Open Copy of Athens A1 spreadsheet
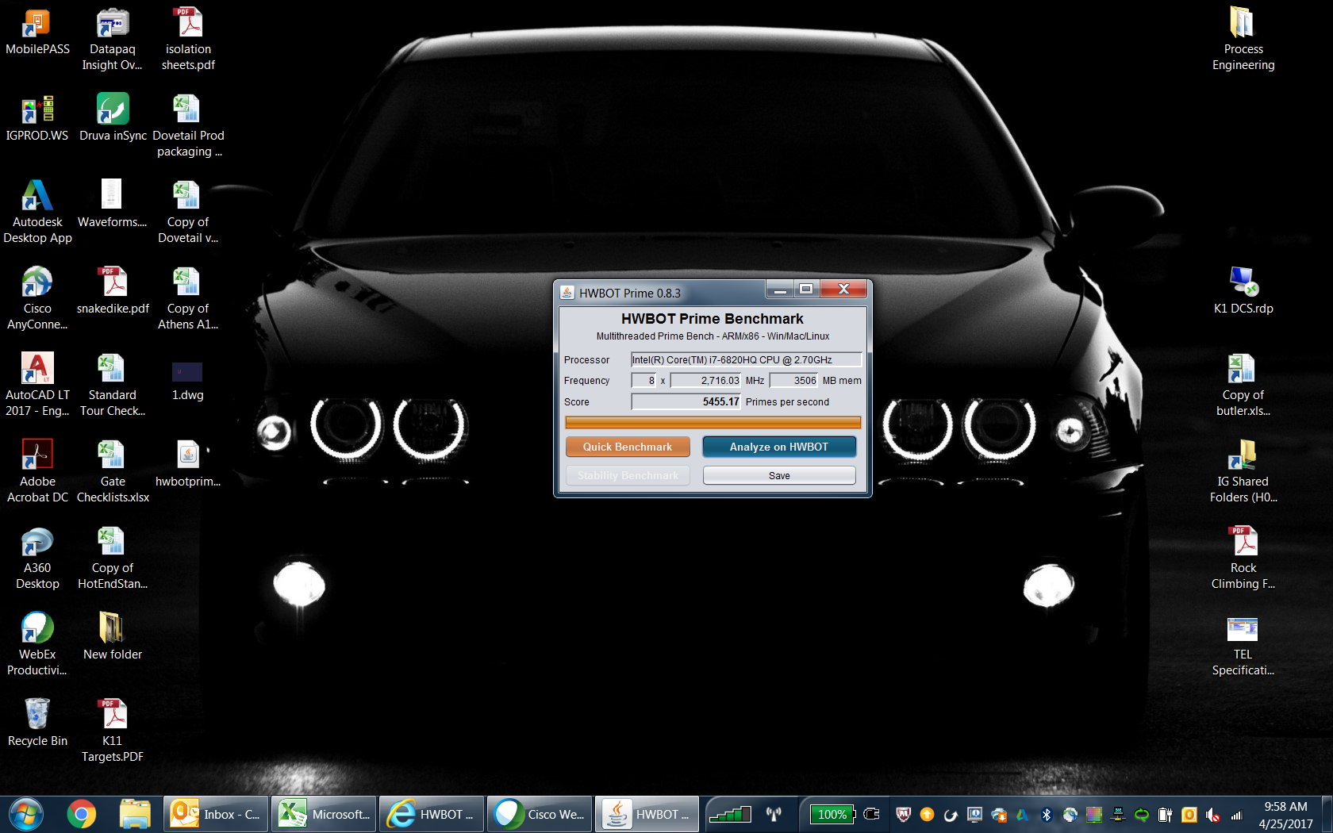 pyautogui.click(x=188, y=298)
